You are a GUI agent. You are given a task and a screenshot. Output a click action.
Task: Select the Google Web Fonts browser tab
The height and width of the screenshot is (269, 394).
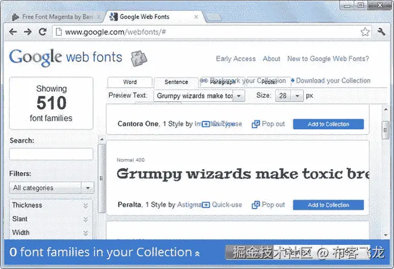tap(154, 17)
